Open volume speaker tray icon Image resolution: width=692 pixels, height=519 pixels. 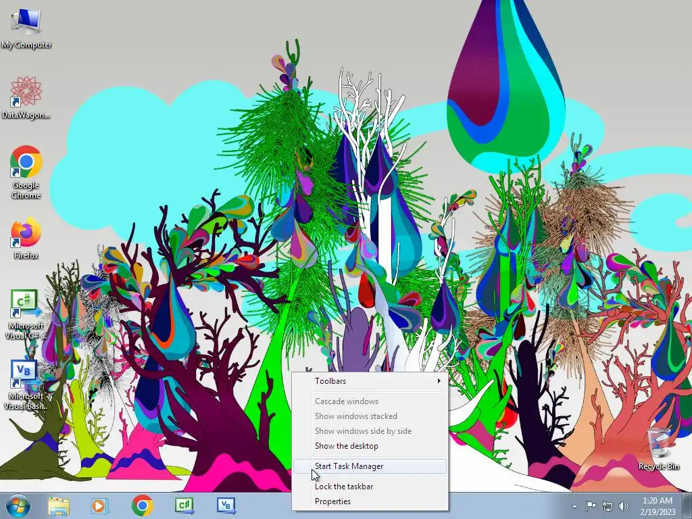point(624,506)
